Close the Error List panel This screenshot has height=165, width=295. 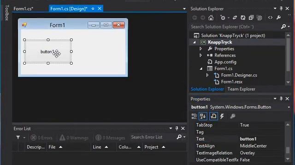(x=183, y=128)
